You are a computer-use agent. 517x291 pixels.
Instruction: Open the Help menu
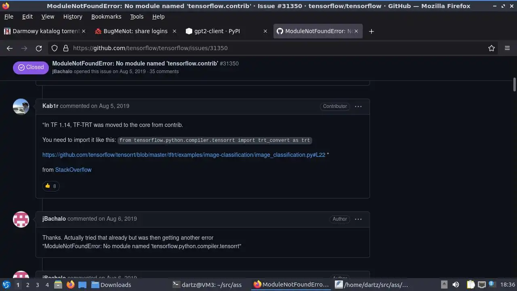[x=158, y=17]
